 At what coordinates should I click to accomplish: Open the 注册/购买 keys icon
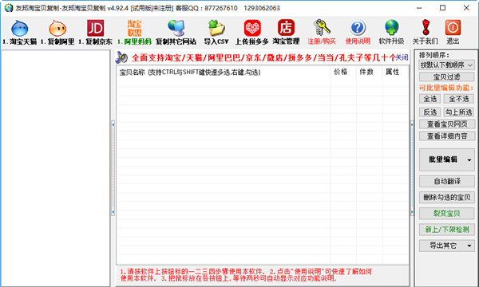(322, 32)
